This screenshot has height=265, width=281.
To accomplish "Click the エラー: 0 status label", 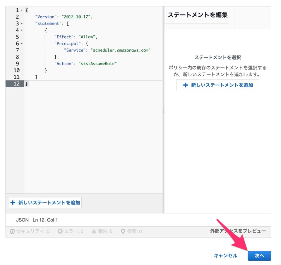I will pyautogui.click(x=74, y=231).
